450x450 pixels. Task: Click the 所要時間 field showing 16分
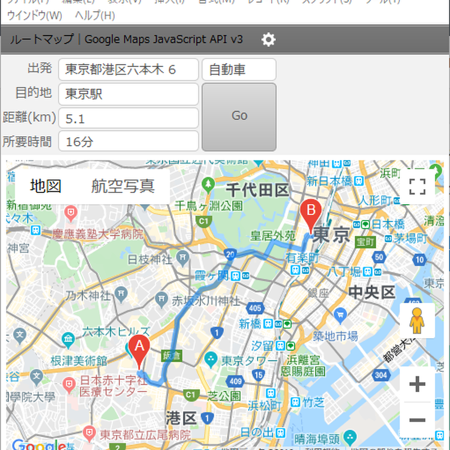(129, 141)
